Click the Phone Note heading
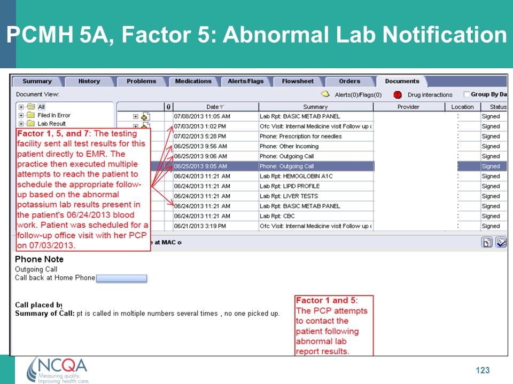Viewport: 513px width, 384px height. point(39,259)
